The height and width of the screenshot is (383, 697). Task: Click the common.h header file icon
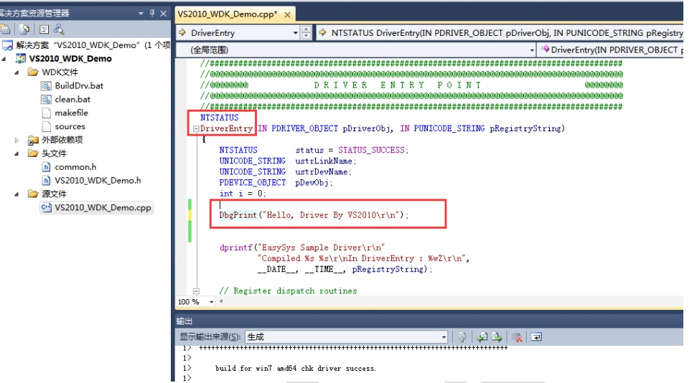[46, 167]
